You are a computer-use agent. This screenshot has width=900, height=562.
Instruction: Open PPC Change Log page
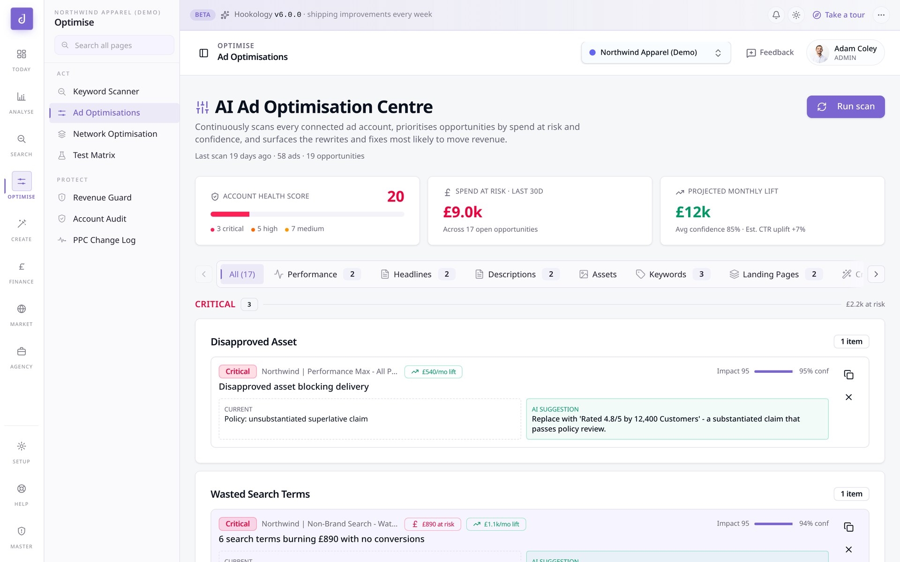tap(114, 240)
